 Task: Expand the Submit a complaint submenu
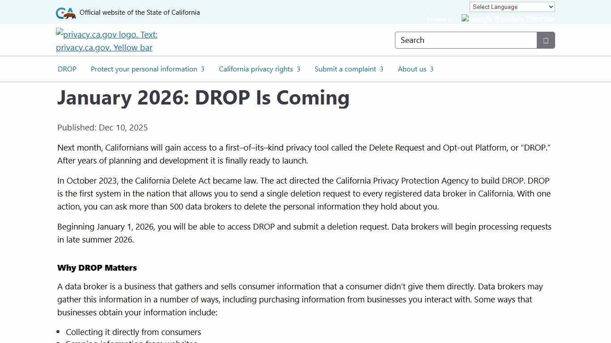coord(382,69)
